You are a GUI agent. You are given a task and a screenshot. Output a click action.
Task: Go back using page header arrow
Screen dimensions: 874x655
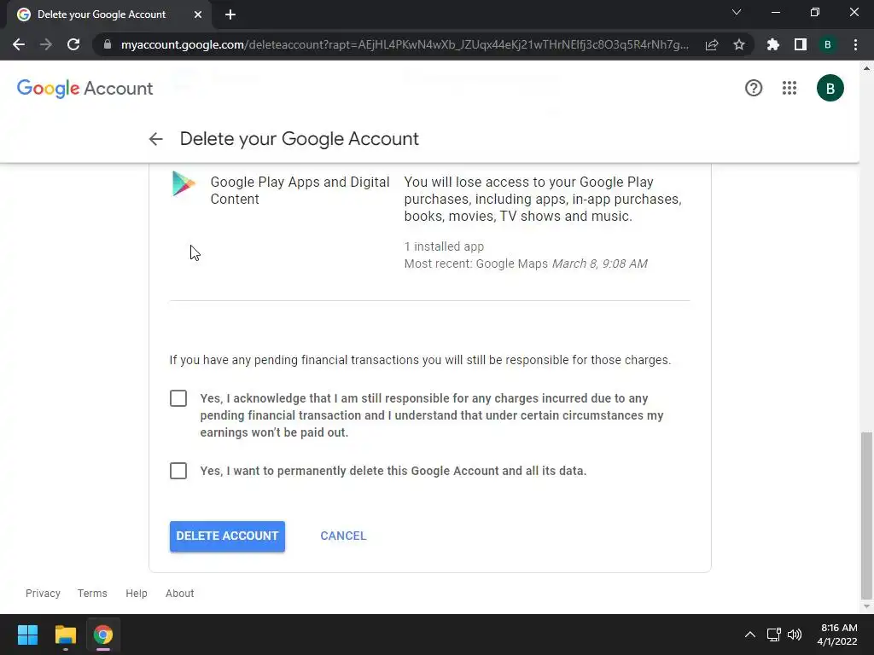[x=155, y=139]
